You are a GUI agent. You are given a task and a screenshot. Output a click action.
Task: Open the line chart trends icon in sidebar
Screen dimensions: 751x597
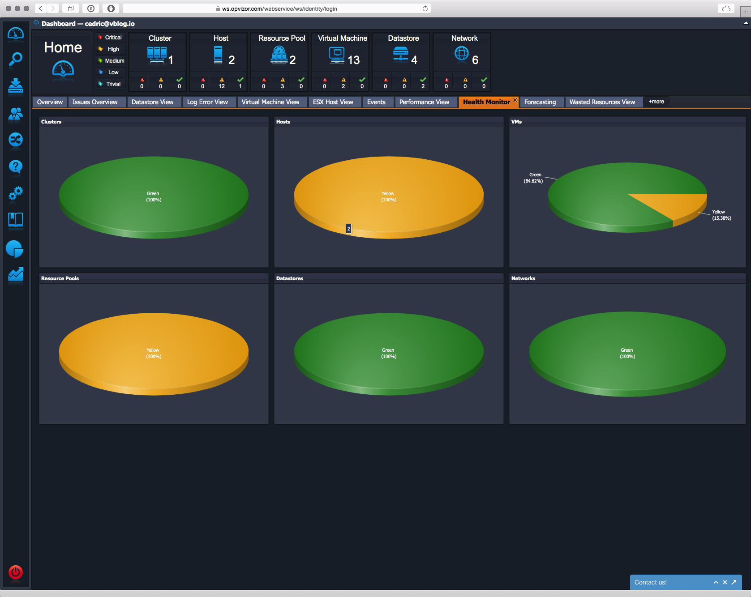16,274
